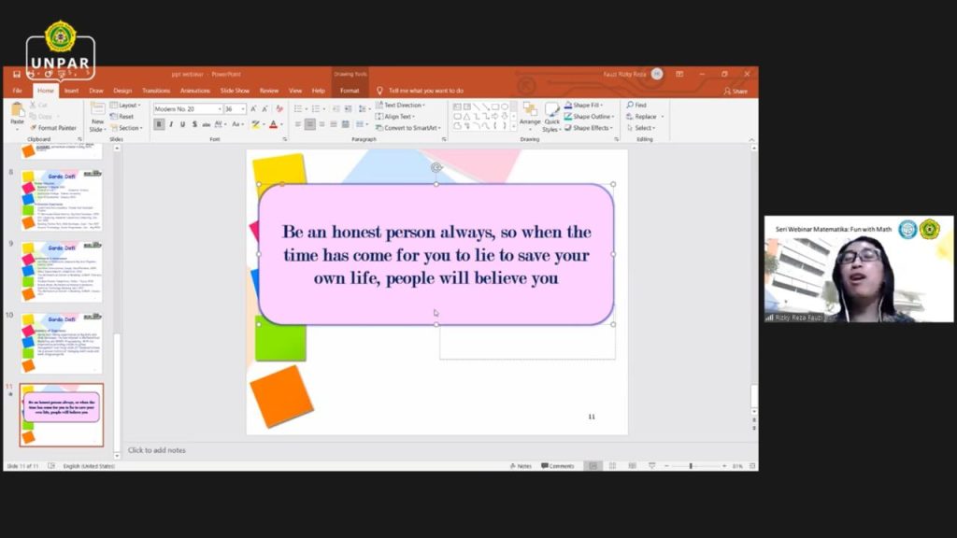Toggle the Notes pane in status bar
Viewport: 957px width, 538px height.
pyautogui.click(x=521, y=465)
